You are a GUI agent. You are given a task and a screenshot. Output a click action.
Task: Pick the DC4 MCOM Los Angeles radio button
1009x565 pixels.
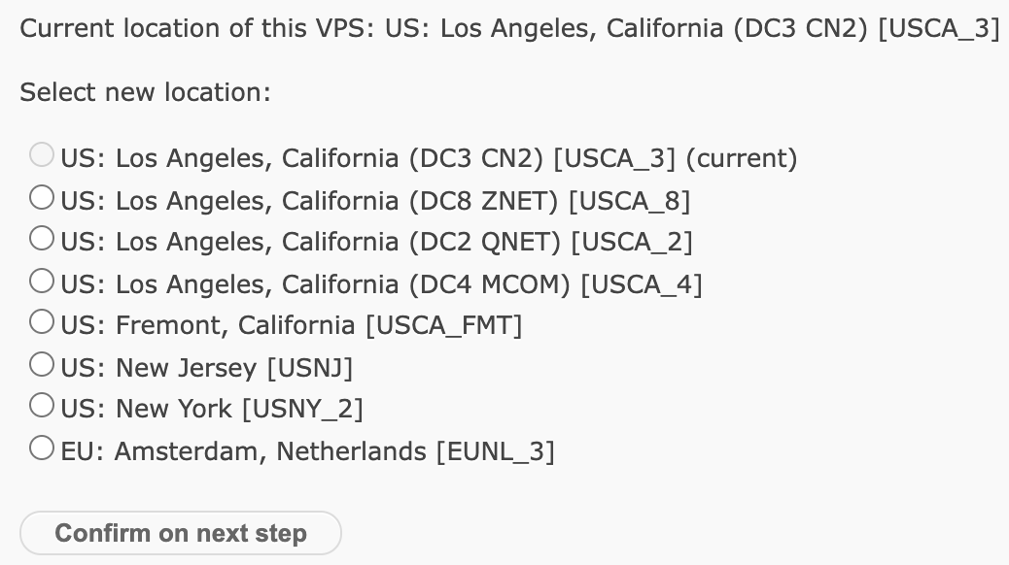coord(42,282)
